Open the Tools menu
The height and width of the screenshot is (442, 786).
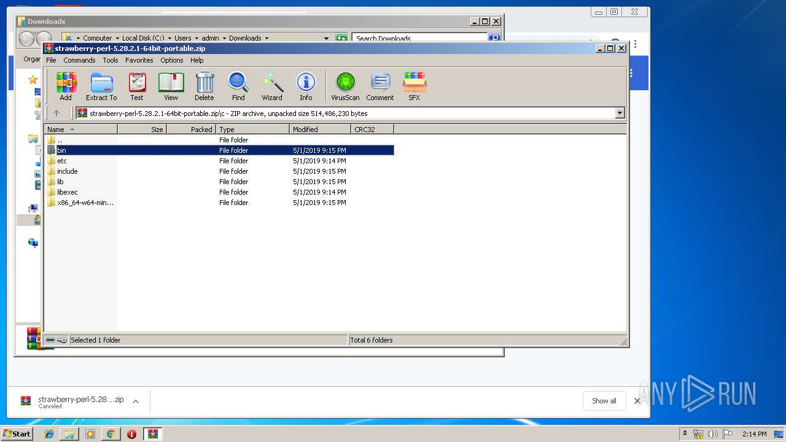tap(111, 60)
